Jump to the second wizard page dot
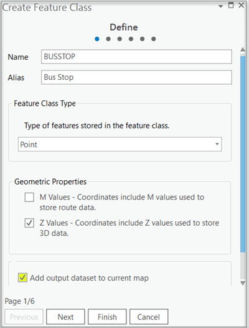 tap(108, 39)
